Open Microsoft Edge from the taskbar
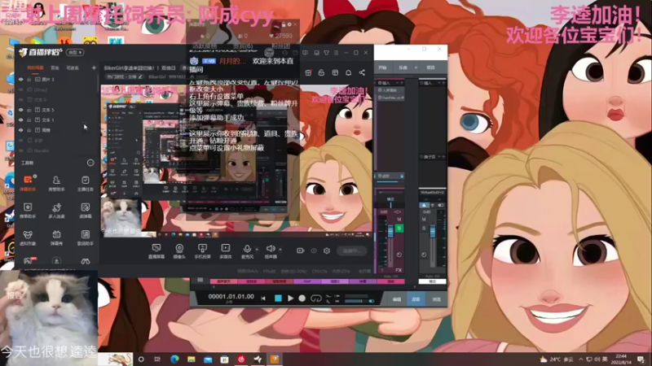Screen dimensions: 652x366 (174, 359)
